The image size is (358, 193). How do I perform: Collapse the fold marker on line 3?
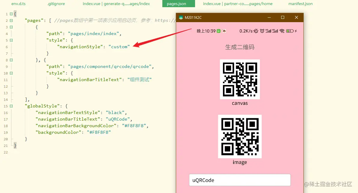(x=11, y=27)
